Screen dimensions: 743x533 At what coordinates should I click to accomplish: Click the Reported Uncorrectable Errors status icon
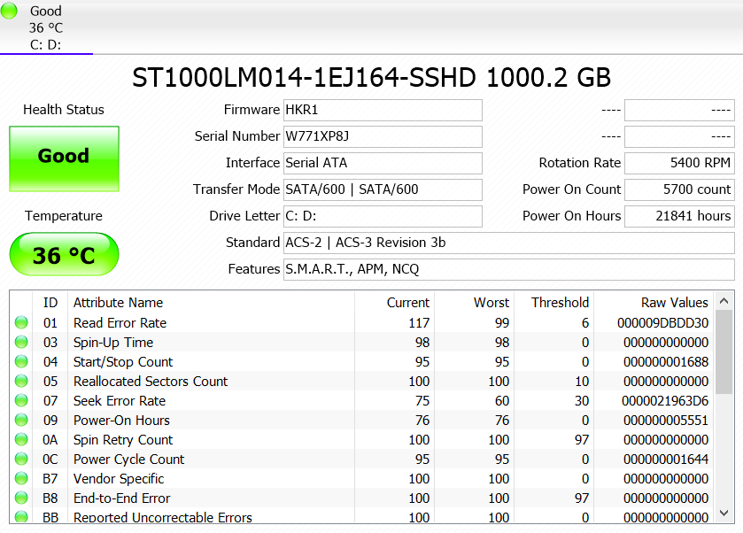(21, 516)
